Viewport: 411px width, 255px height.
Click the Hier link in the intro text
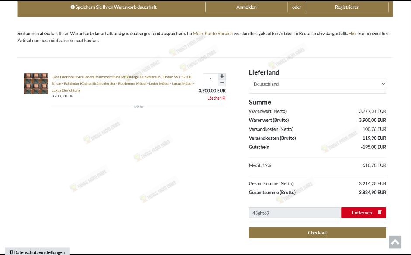coord(352,33)
